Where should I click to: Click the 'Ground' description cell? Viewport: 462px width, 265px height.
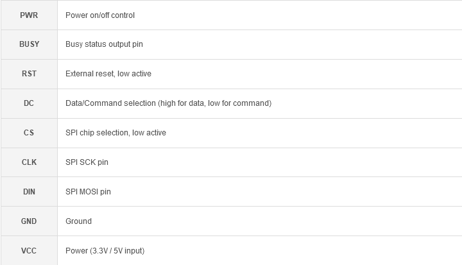tap(260, 221)
